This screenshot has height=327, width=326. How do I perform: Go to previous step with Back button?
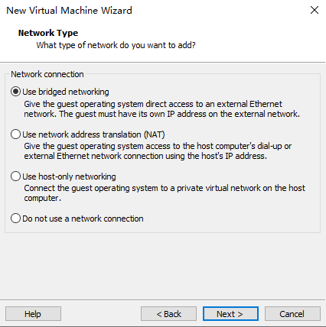[168, 314]
